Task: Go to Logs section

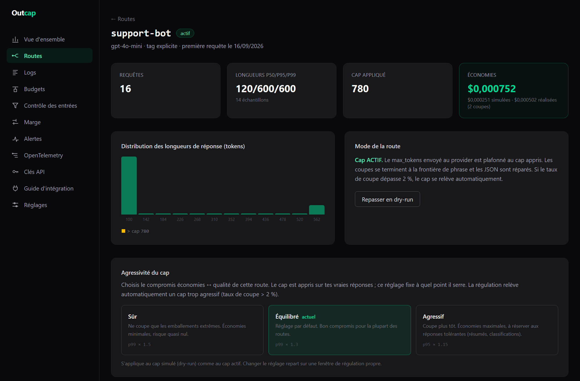Action: tap(49, 72)
